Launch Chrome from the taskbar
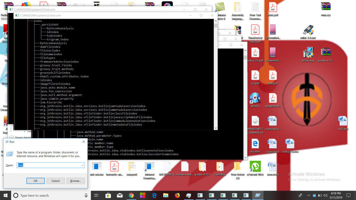The height and width of the screenshot is (200, 356). tap(131, 195)
